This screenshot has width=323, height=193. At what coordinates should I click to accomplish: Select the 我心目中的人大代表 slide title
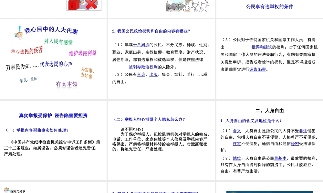click(x=51, y=30)
